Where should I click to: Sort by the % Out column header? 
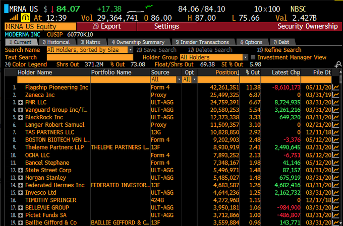[250, 72]
